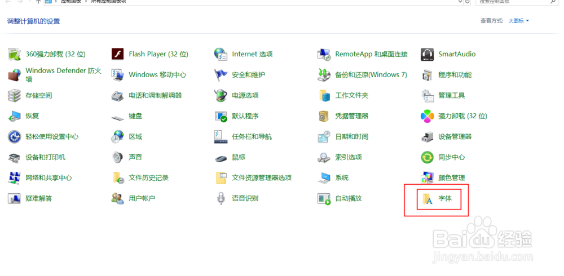564x276 pixels.
Task: Open 存储空间 drives icon
Action: coord(15,95)
